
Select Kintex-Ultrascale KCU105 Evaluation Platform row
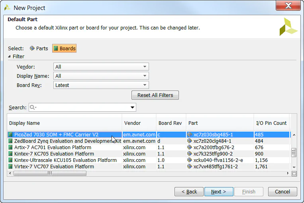tap(149, 160)
